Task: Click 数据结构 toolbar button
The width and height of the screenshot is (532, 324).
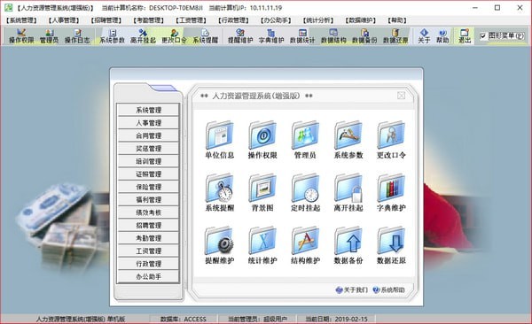Action: (333, 36)
